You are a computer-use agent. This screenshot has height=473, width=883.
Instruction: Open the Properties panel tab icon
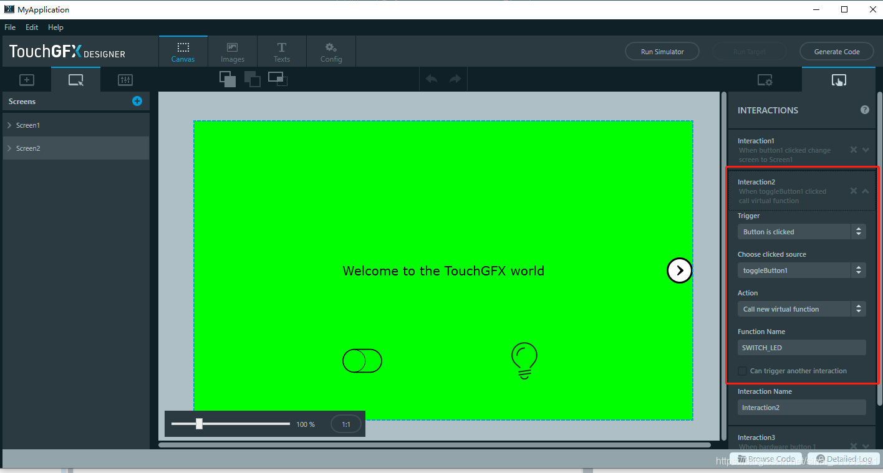point(765,80)
